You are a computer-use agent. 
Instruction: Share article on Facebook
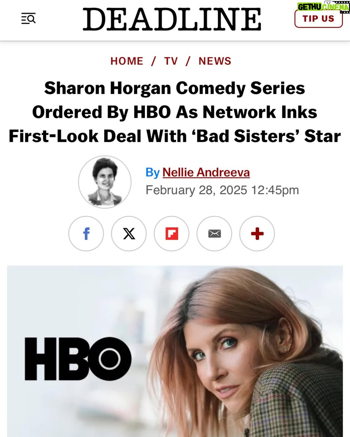86,233
